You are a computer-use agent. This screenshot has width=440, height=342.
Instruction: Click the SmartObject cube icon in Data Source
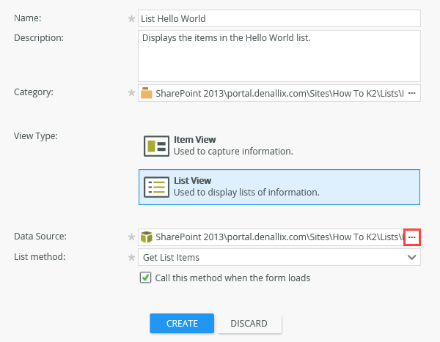(x=147, y=237)
